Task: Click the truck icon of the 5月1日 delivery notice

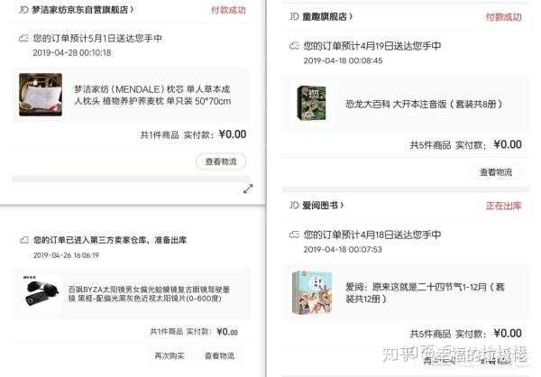Action: [23, 38]
